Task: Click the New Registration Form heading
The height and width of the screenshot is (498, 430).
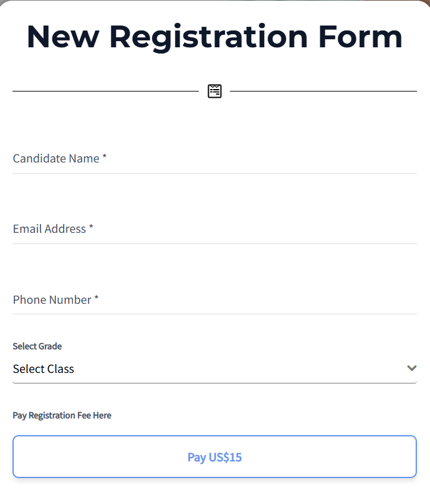Action: (214, 36)
